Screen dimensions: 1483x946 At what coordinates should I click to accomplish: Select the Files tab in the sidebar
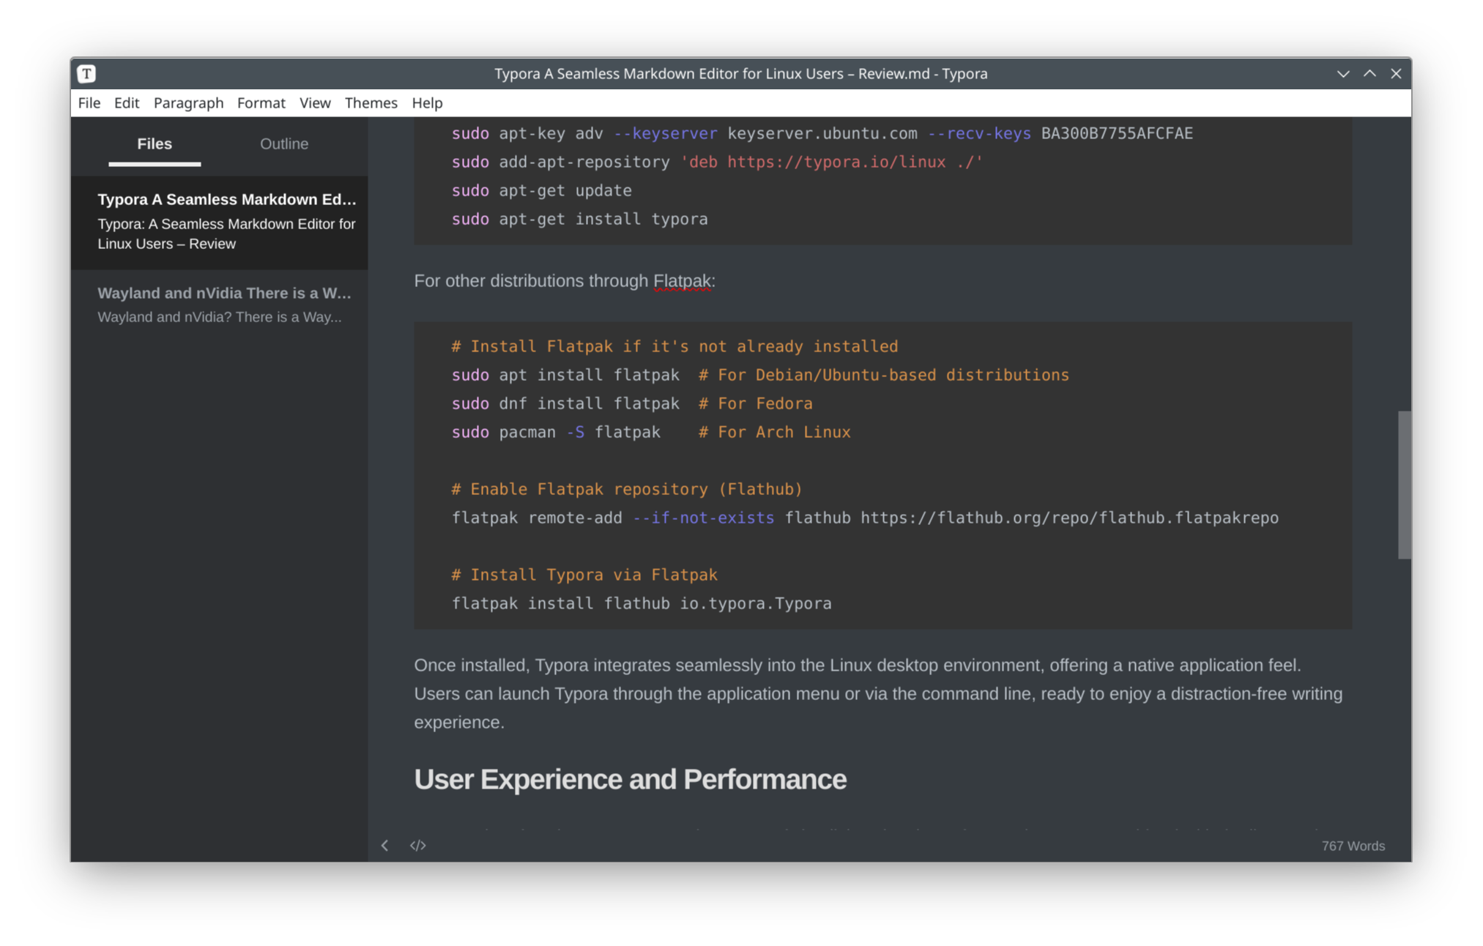[154, 144]
